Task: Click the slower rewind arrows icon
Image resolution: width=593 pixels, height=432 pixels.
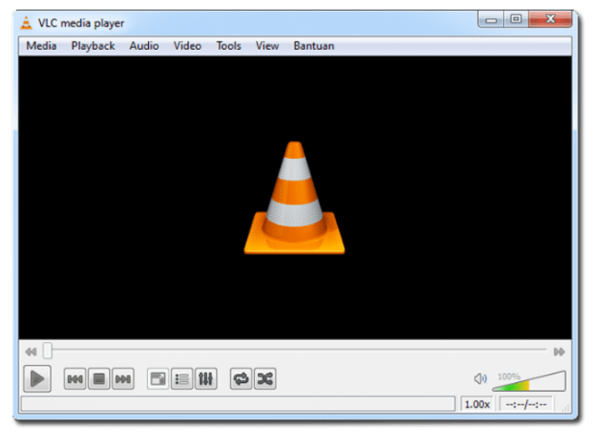Action: coord(31,352)
